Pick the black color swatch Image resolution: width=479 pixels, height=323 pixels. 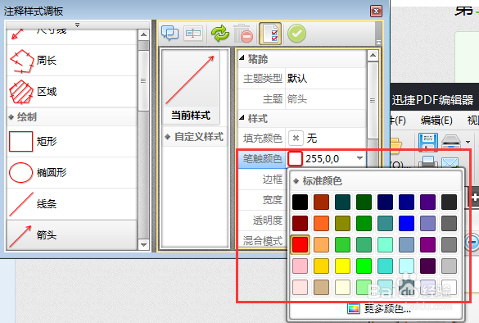(300, 202)
